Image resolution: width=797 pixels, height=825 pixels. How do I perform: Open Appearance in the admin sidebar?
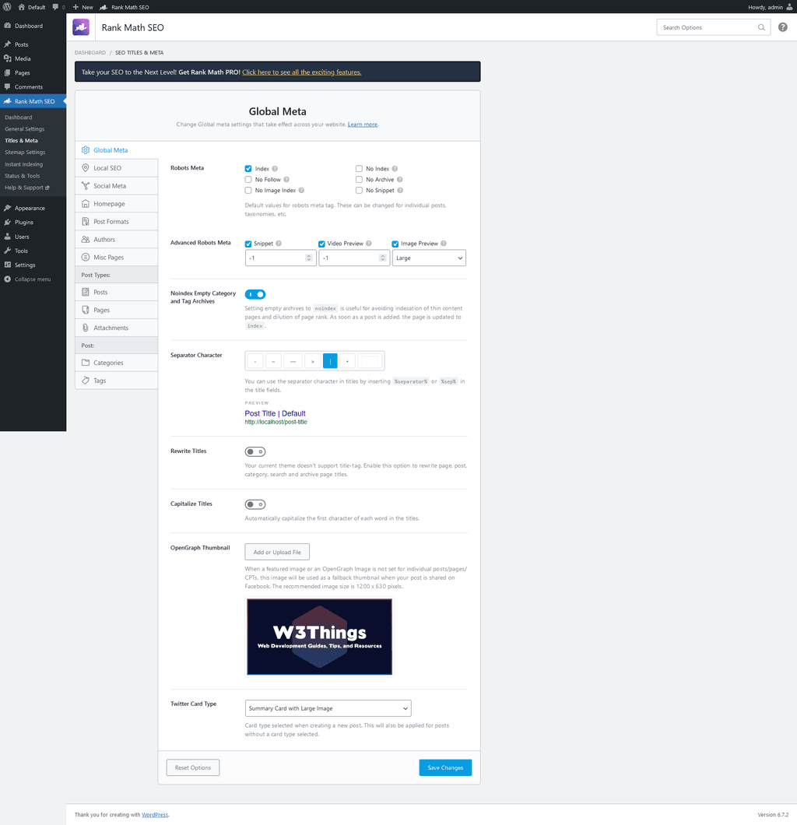tap(30, 209)
